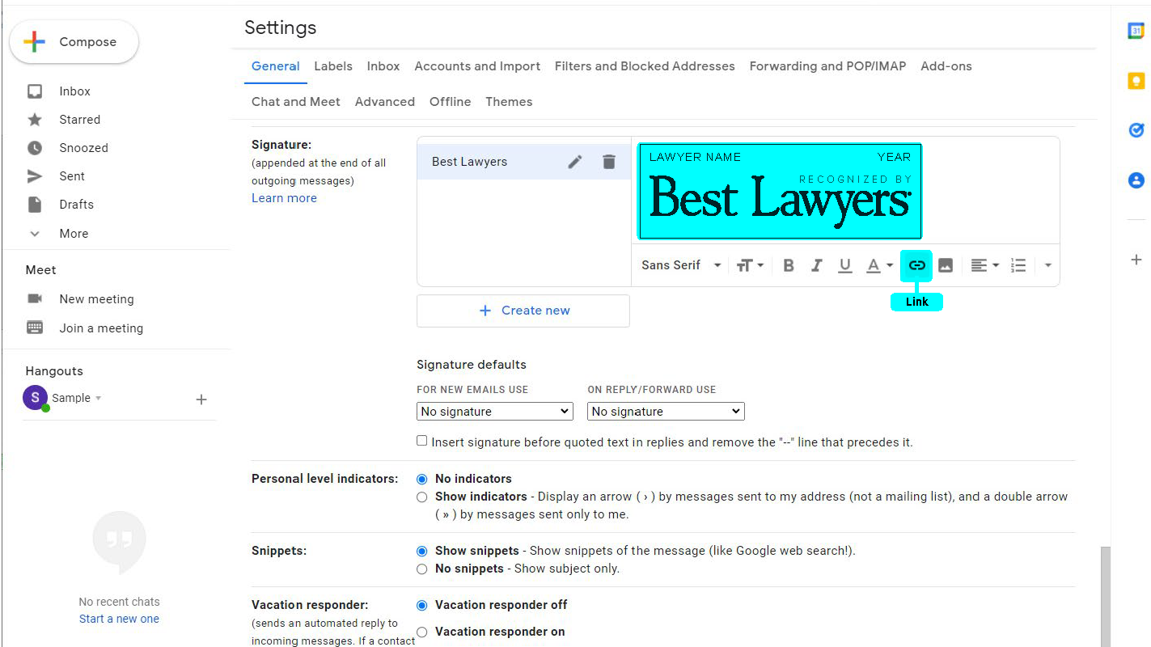Image resolution: width=1151 pixels, height=647 pixels.
Task: Select the No snippets option
Action: pyautogui.click(x=421, y=569)
